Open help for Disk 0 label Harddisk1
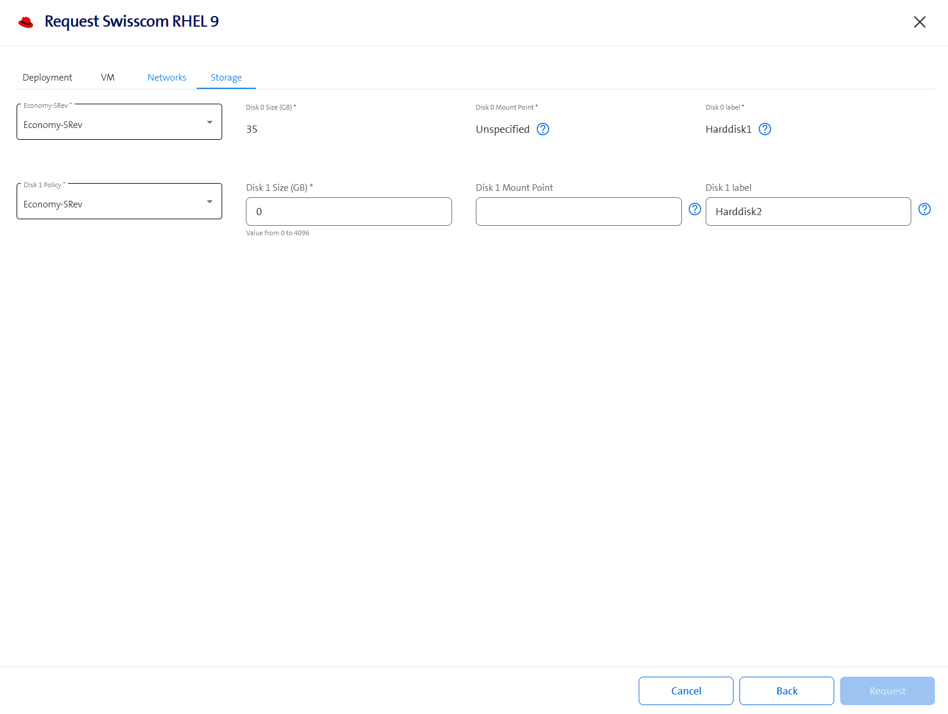Image resolution: width=948 pixels, height=714 pixels. coord(765,129)
